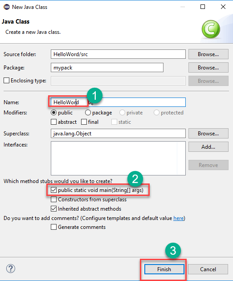Browse for the Source folder

[208, 54]
